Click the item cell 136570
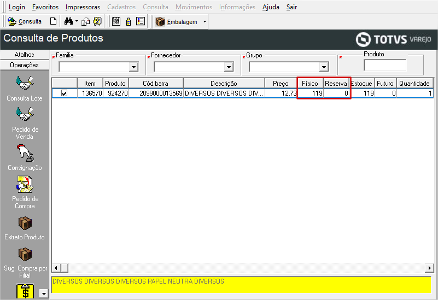Viewport: 438px width, 300px height. pyautogui.click(x=90, y=93)
